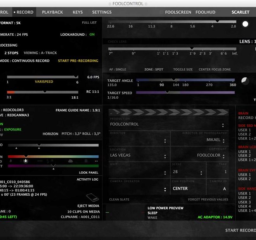Screen dimensions: 256x240
Task: Open the Camera Operator stepper arrows
Action: tap(165, 190)
